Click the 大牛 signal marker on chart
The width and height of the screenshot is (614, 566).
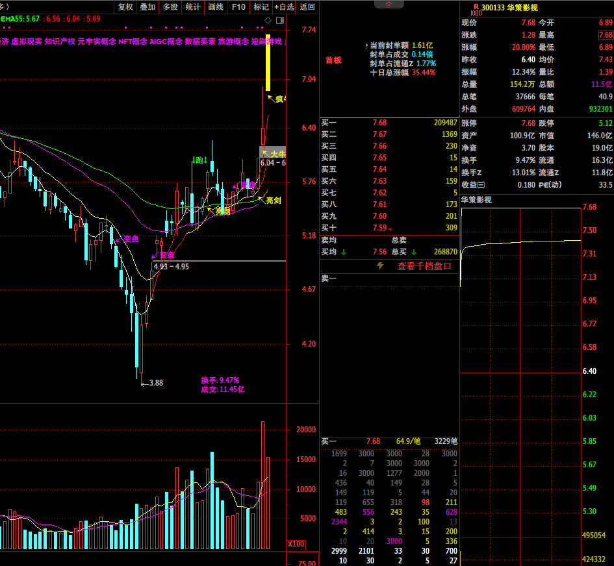pyautogui.click(x=277, y=154)
